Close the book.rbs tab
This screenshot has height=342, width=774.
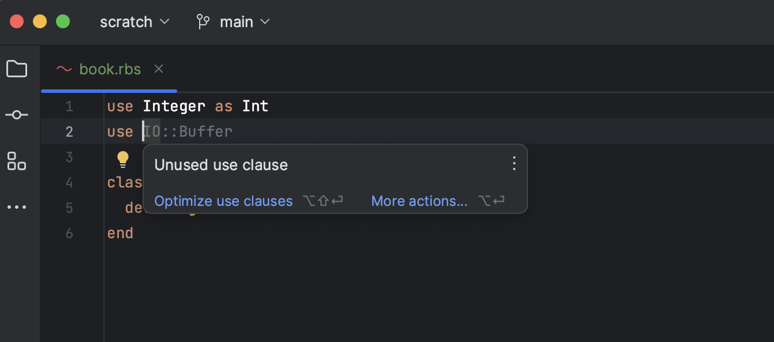click(x=159, y=69)
